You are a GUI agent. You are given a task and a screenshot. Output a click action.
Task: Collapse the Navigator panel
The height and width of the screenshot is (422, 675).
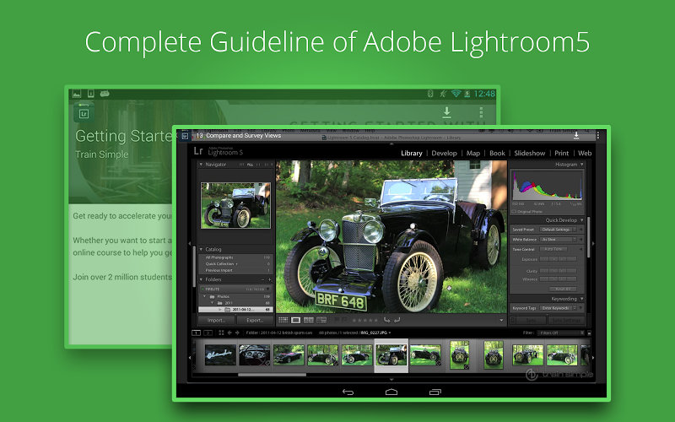(x=201, y=165)
